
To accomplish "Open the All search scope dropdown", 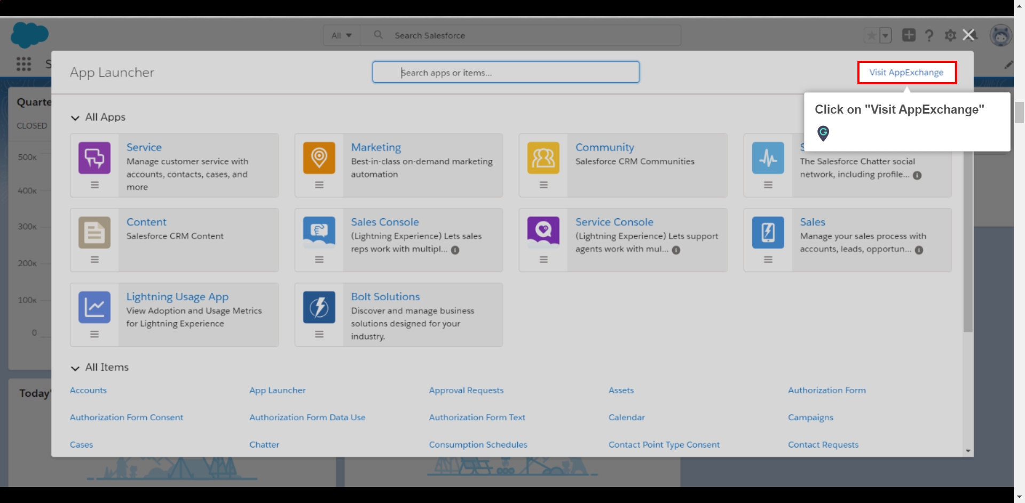I will pyautogui.click(x=342, y=36).
